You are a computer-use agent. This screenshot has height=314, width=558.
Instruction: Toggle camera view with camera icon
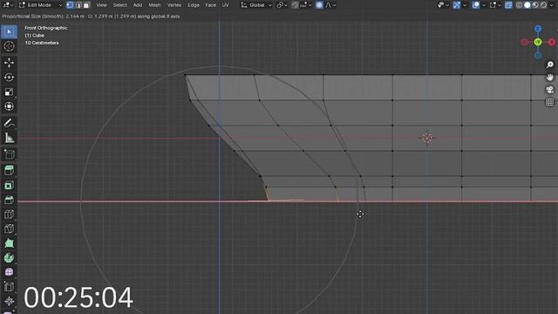pyautogui.click(x=550, y=90)
